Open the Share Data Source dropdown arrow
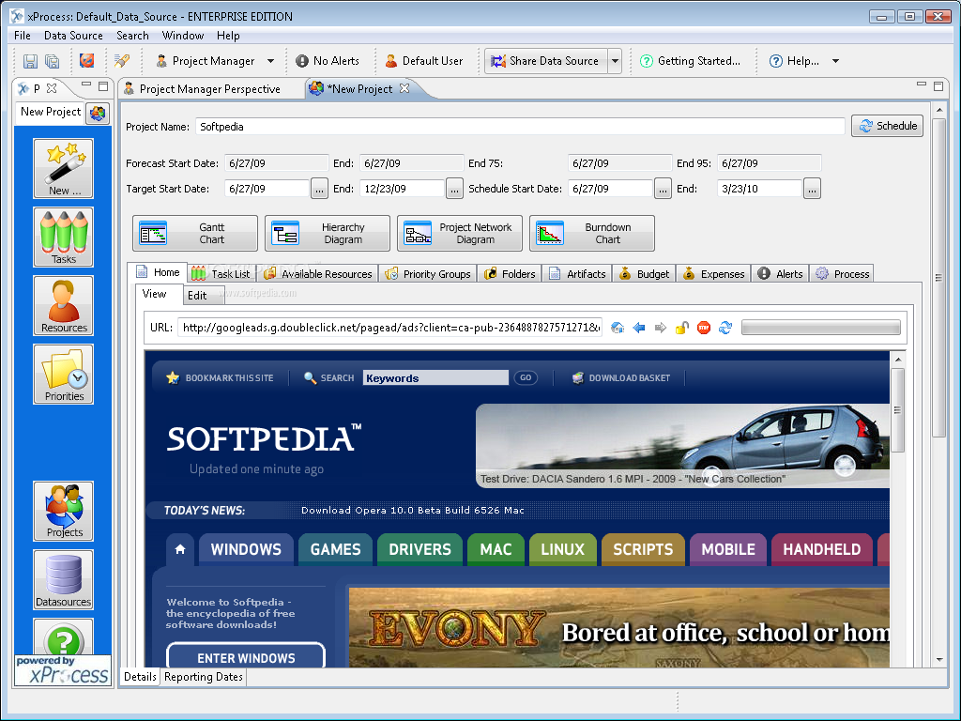Image resolution: width=961 pixels, height=721 pixels. point(616,61)
